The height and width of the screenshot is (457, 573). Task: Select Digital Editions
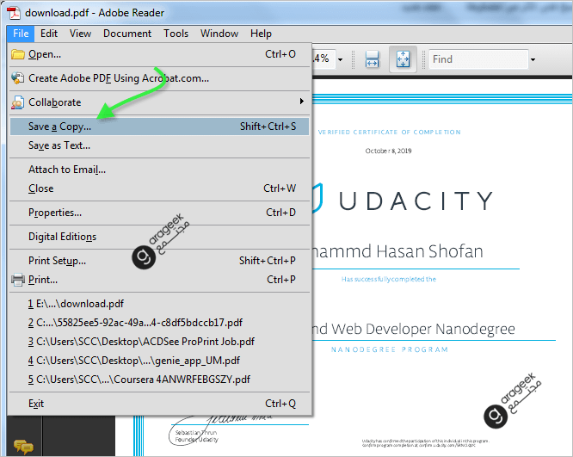coord(160,237)
